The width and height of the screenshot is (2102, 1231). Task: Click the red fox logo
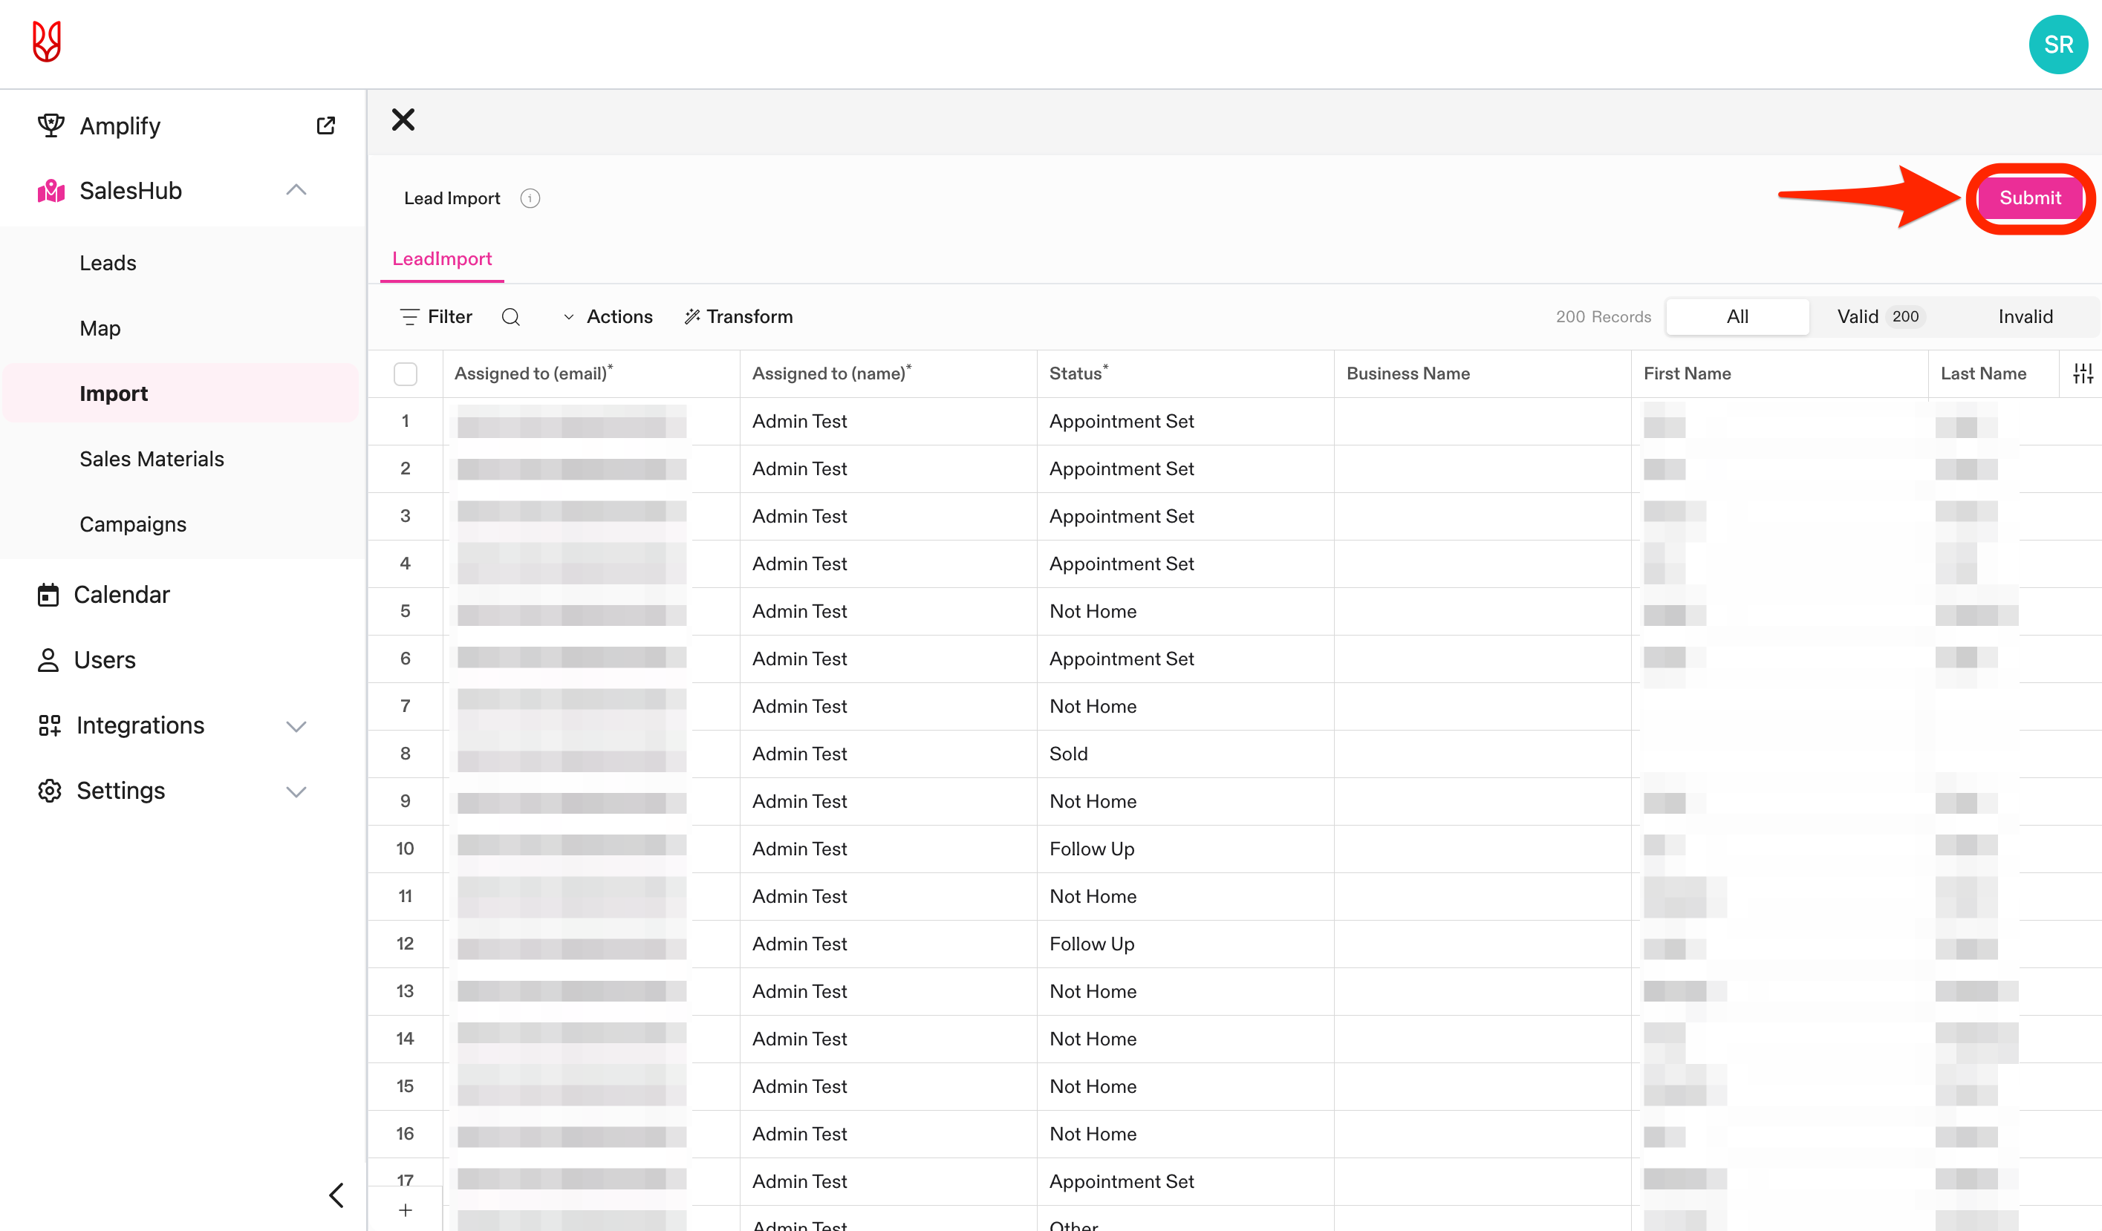pos(47,42)
